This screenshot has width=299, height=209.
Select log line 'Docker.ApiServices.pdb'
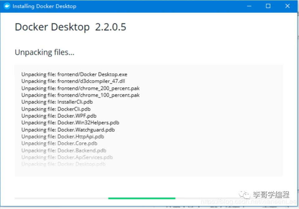click(x=67, y=157)
